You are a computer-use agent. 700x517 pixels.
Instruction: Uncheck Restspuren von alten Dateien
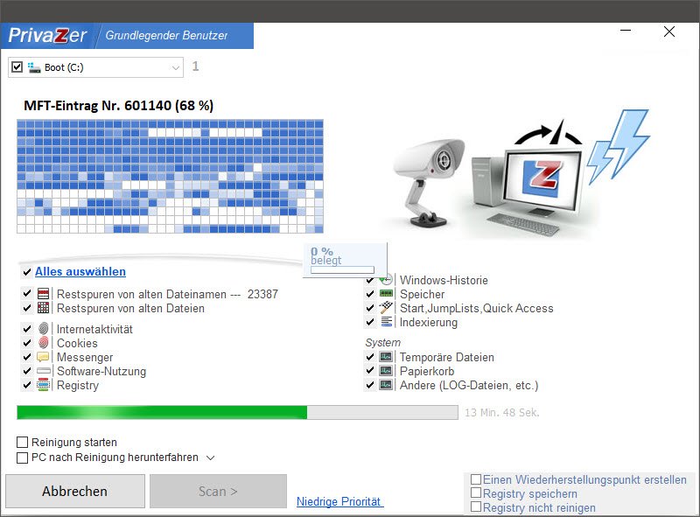coord(27,308)
